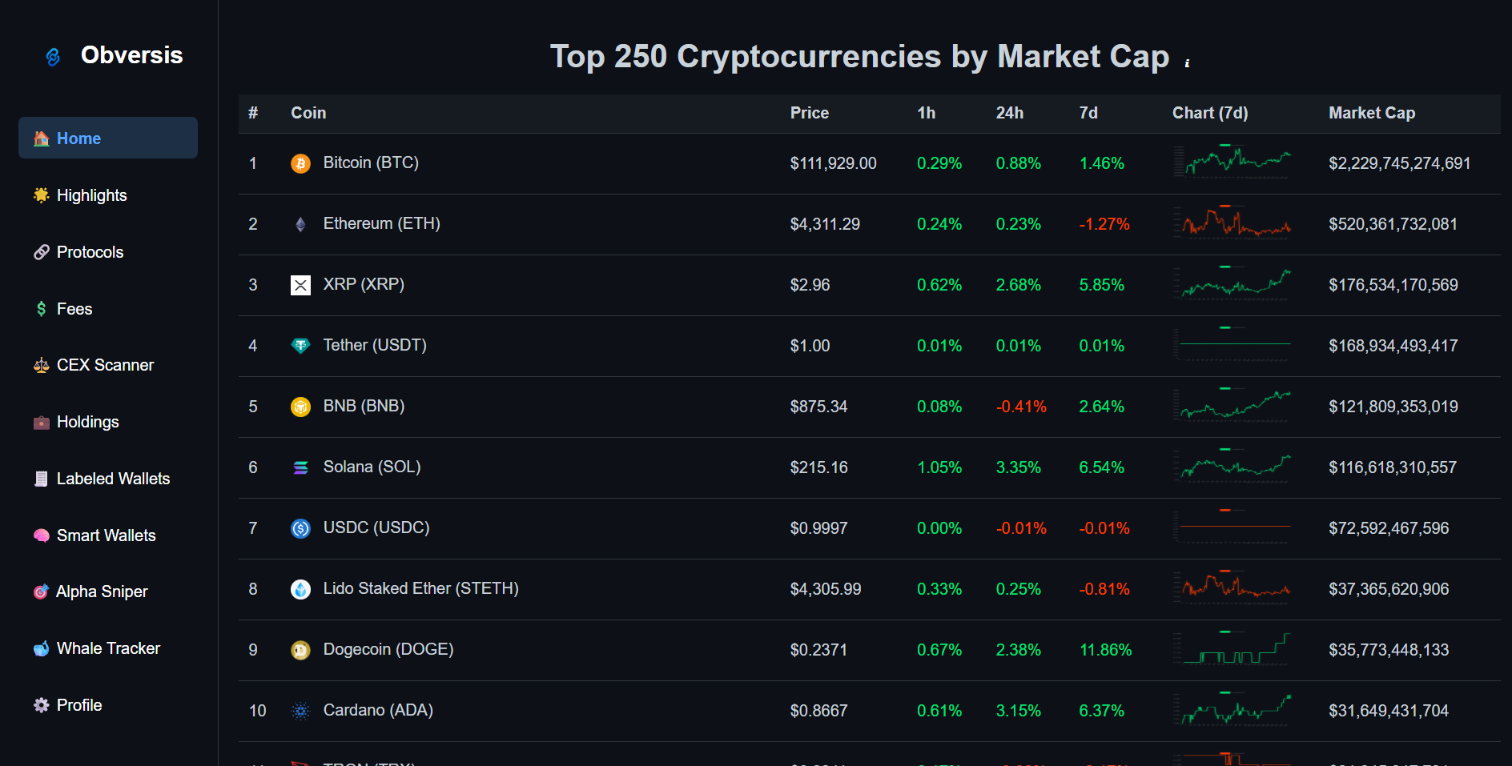Image resolution: width=1512 pixels, height=766 pixels.
Task: Click the Obversis logo icon
Action: (x=53, y=57)
